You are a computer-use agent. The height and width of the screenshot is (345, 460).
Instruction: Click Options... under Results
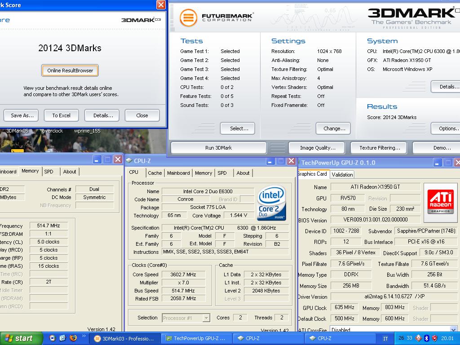pos(446,128)
